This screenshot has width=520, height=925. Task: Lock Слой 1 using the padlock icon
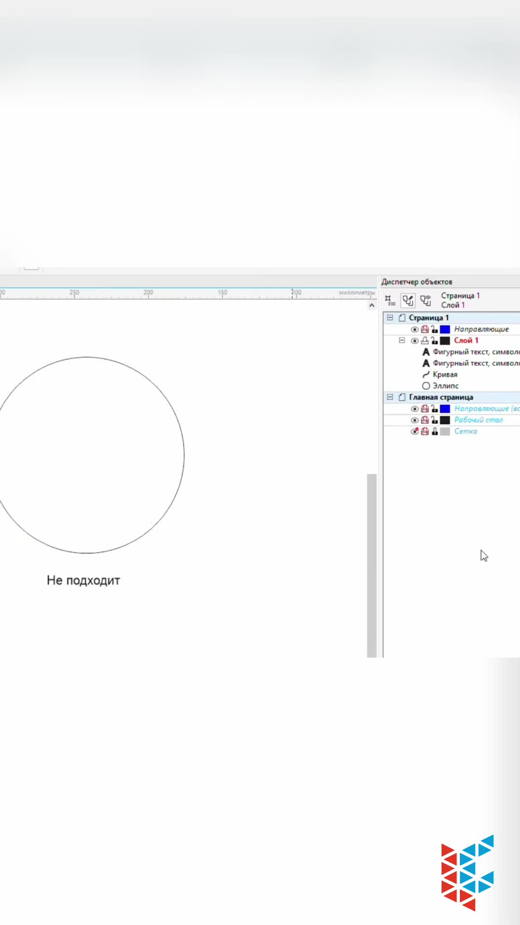point(434,341)
